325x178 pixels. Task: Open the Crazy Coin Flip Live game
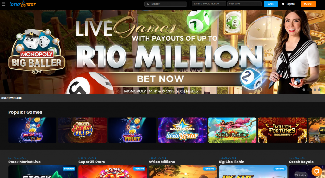coord(82,130)
